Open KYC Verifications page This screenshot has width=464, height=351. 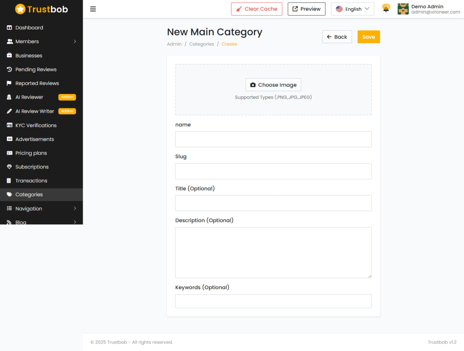coord(41,125)
